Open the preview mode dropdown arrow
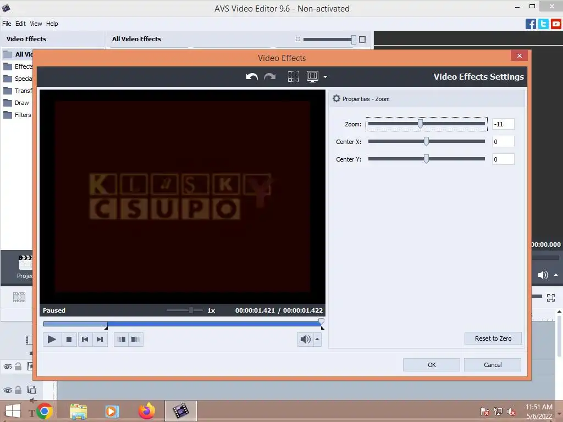563x422 pixels. (325, 77)
